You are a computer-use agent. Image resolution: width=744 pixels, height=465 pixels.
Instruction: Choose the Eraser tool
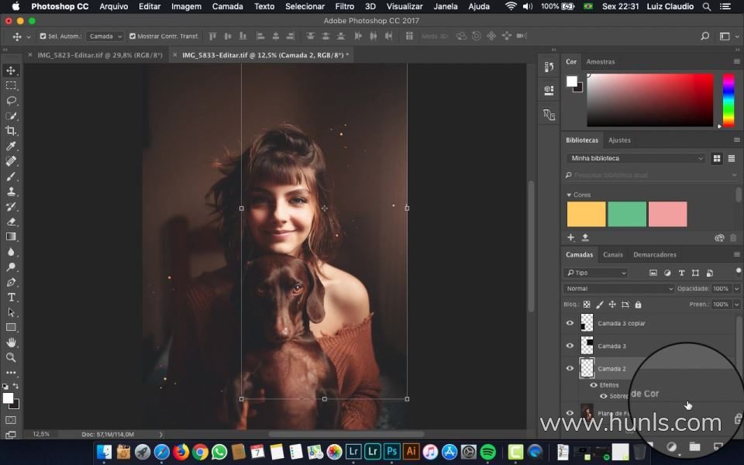click(11, 222)
